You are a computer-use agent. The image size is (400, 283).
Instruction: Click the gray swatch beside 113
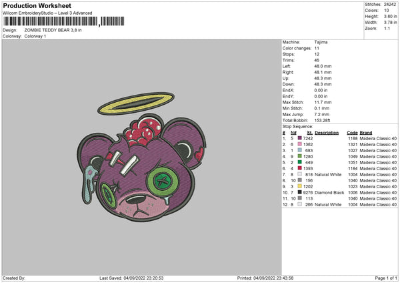pos(300,198)
